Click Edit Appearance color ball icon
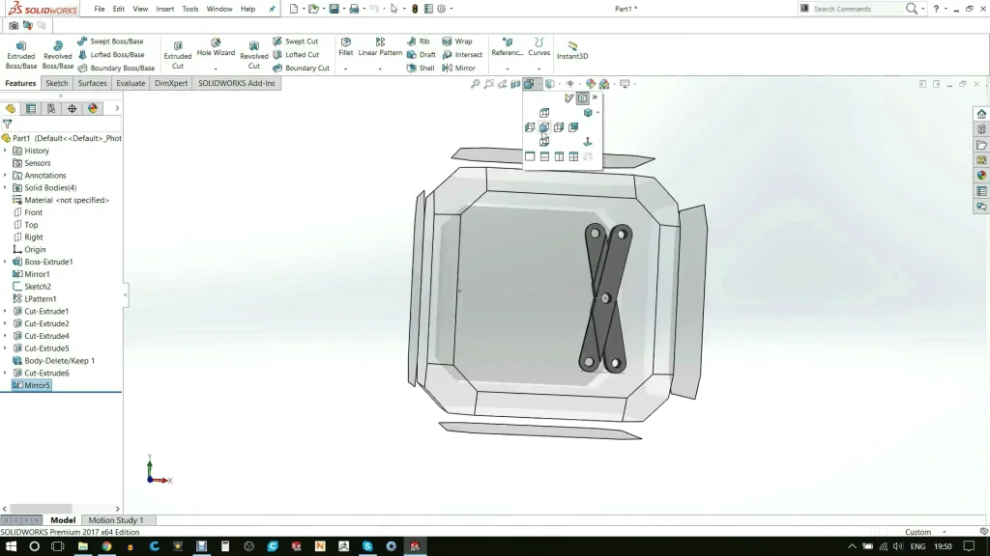 click(x=591, y=84)
